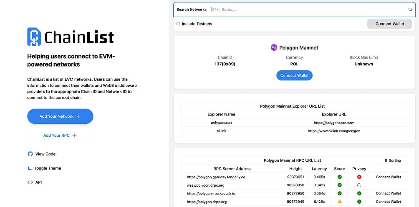This screenshot has width=419, height=207.
Task: Click the plus icon in Add Your Network
Action: pos(78,116)
